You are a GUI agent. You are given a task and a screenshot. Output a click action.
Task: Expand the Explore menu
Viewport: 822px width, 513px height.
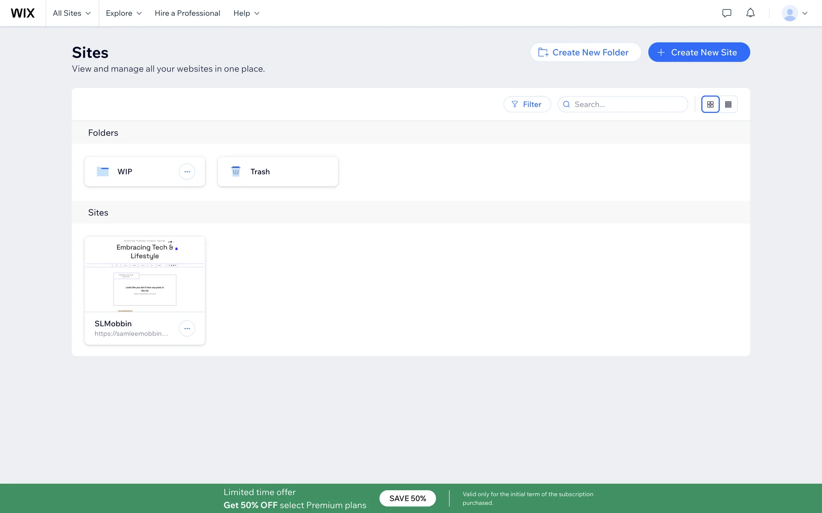[x=124, y=13]
